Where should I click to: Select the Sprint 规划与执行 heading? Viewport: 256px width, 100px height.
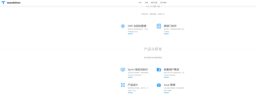[138, 69]
